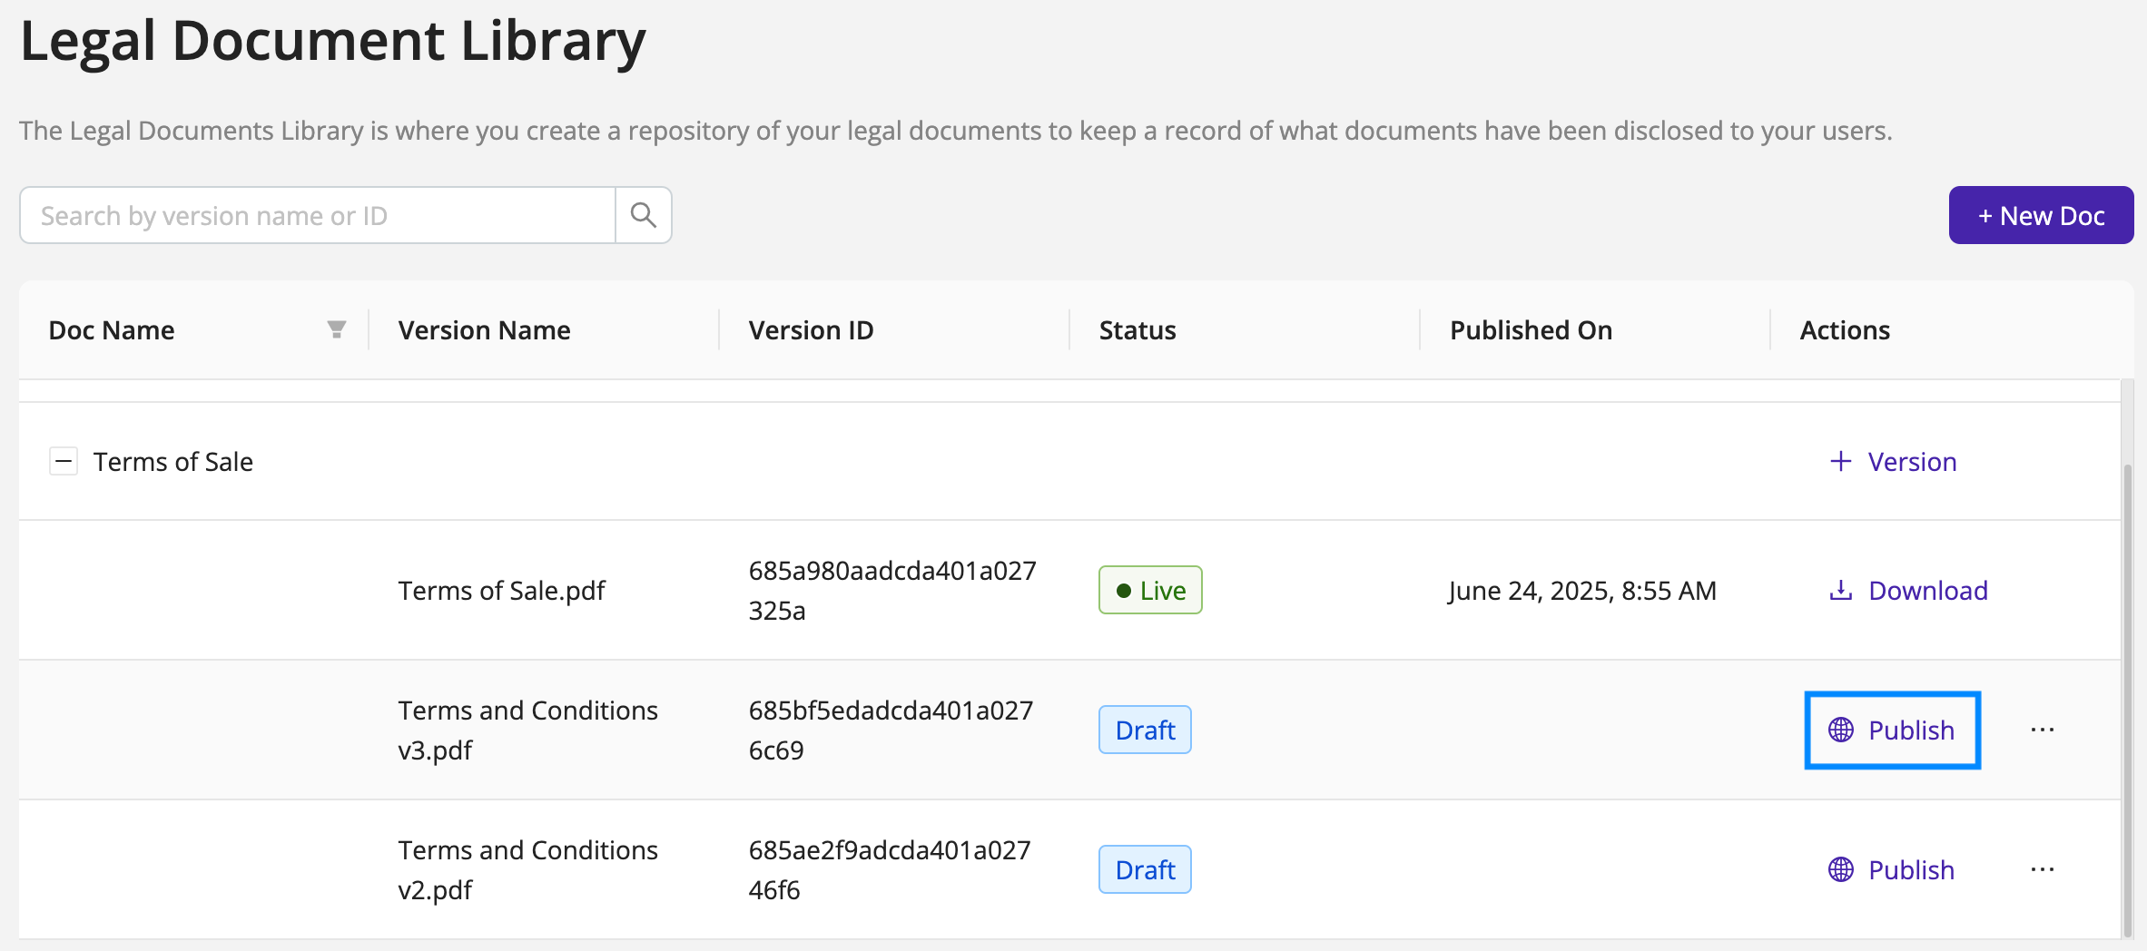Click the Version Name column header
This screenshot has height=951, width=2147.
pos(484,329)
